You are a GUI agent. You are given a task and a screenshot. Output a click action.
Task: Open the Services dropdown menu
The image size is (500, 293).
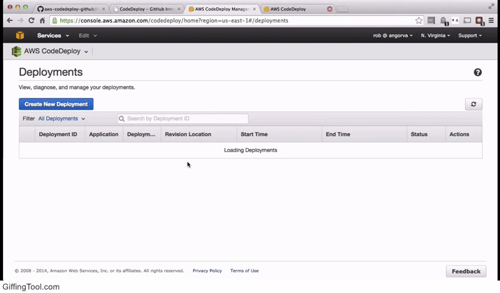(x=53, y=36)
